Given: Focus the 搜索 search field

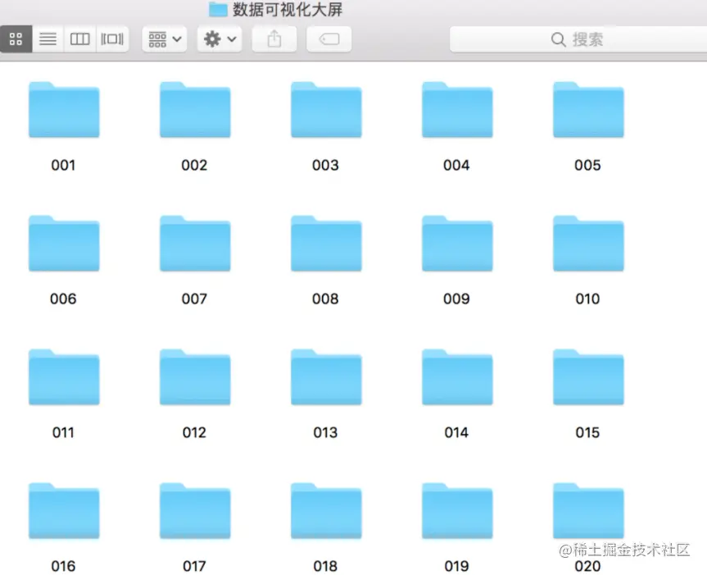Looking at the screenshot, I should (578, 39).
